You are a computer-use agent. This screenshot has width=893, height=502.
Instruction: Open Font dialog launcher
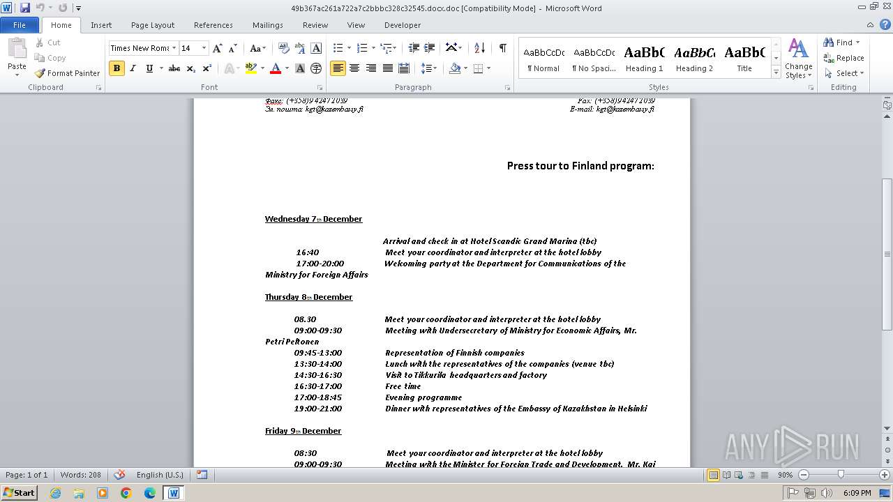click(320, 88)
